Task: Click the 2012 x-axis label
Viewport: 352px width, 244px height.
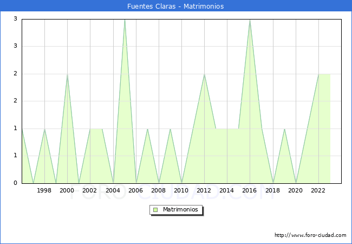Action: point(204,190)
